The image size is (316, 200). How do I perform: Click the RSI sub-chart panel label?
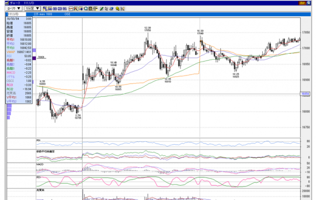(38, 140)
